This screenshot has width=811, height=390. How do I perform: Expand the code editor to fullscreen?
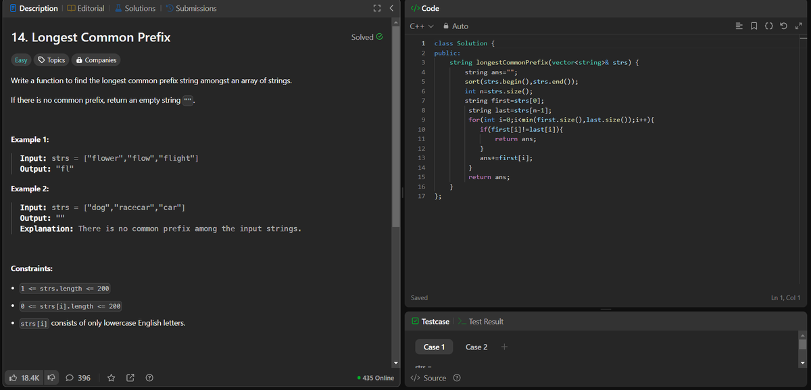[798, 26]
